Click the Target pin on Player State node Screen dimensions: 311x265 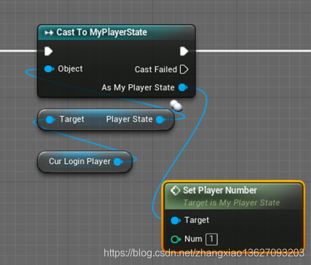pyautogui.click(x=50, y=120)
